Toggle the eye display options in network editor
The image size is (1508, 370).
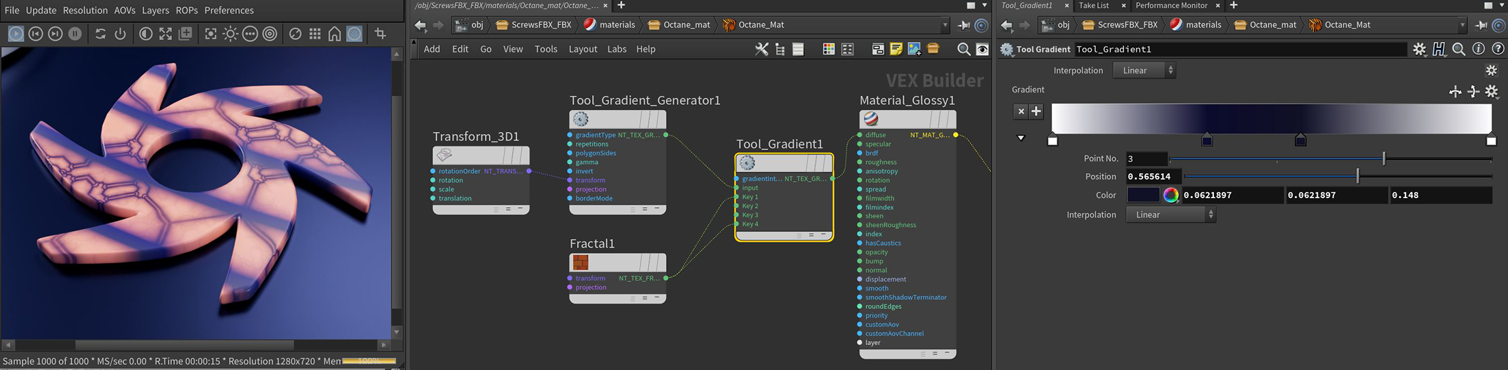[982, 49]
